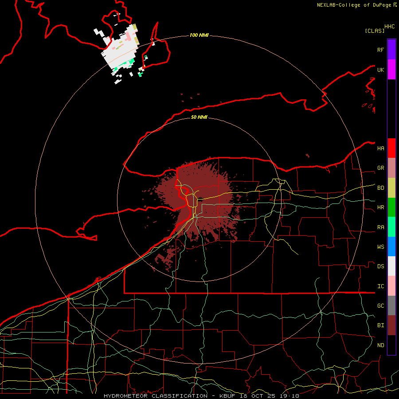The width and height of the screenshot is (399, 399).
Task: Click the GR legend label
Action: click(380, 168)
